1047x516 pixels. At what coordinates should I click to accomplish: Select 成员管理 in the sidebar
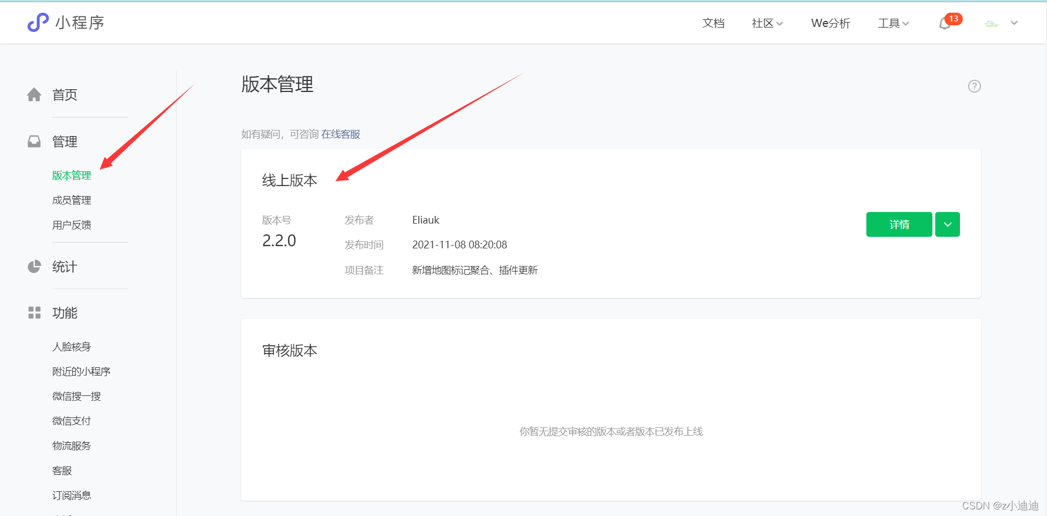click(x=71, y=199)
